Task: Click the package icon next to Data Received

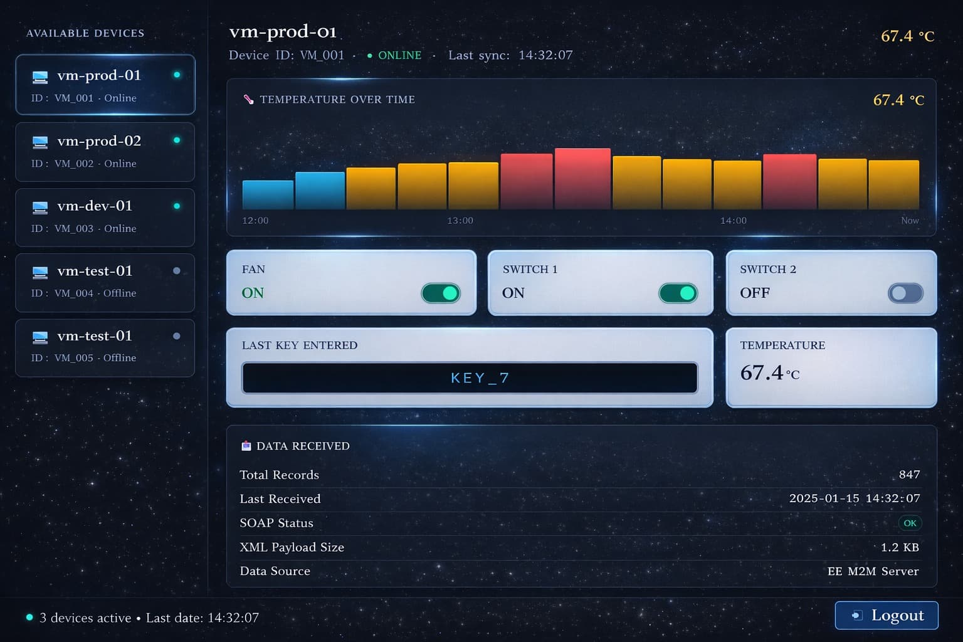Action: pos(246,446)
